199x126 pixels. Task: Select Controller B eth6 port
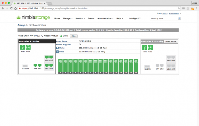click(173, 57)
